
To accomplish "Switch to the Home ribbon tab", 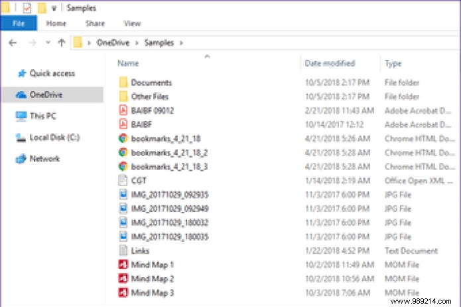I will coord(56,23).
